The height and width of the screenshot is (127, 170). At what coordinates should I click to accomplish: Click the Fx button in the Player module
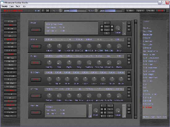(x=107, y=33)
